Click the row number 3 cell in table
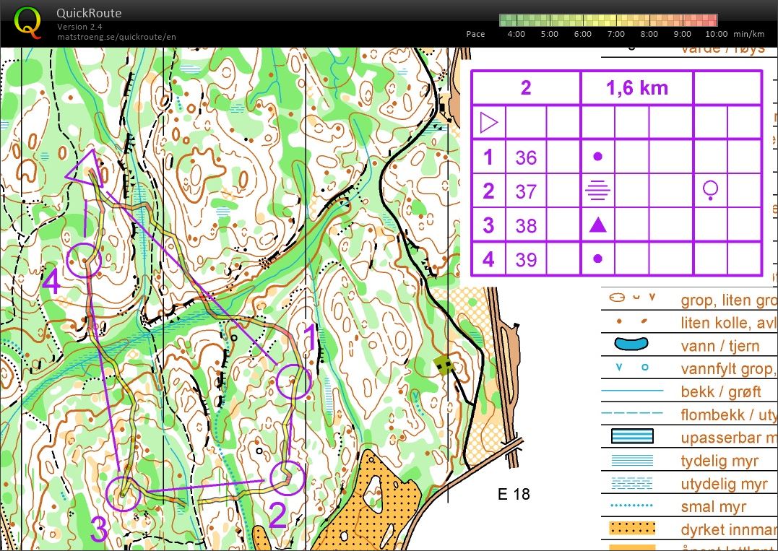Screen dimensions: 778x551 pos(489,225)
